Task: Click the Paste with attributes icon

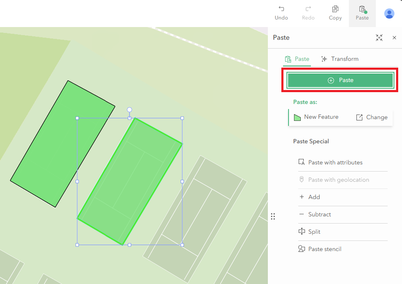Action: [x=301, y=162]
